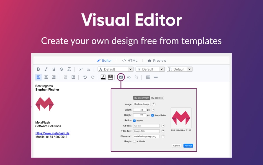Insert a horizontal line
This screenshot has height=165, width=263.
(156, 77)
